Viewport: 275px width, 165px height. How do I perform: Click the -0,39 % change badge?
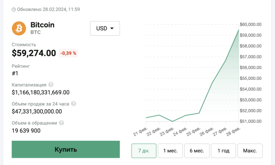click(x=68, y=53)
